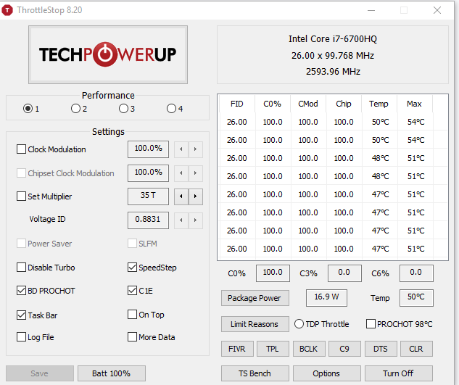459x385 pixels.
Task: Minimize the ThrottleStop window
Action: tap(371, 10)
